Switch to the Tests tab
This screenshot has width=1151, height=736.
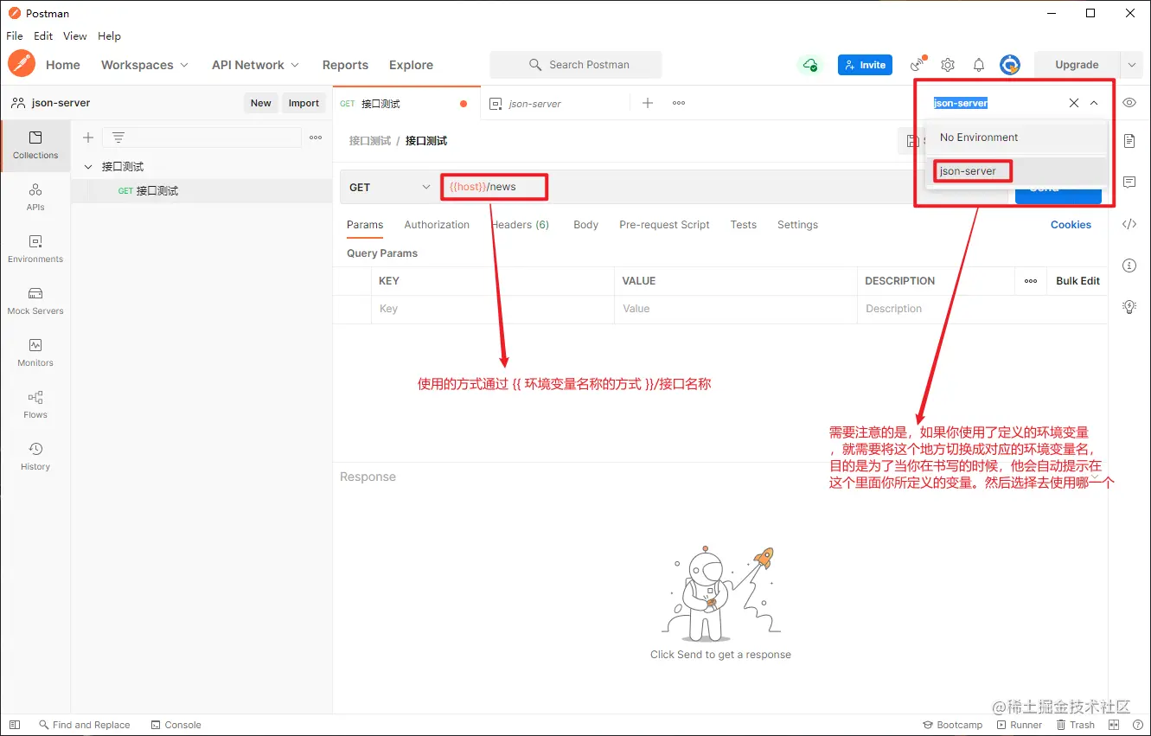743,225
